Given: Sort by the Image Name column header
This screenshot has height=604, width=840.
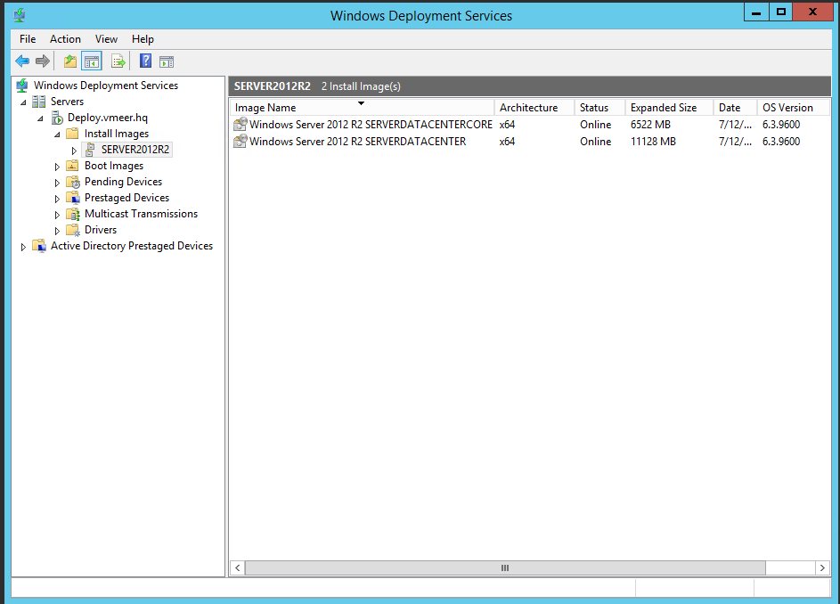Looking at the screenshot, I should coord(265,107).
